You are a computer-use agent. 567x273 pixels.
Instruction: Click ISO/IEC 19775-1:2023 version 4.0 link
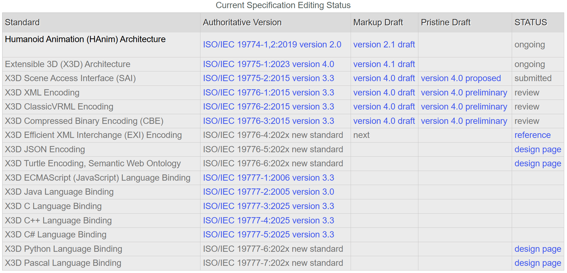(x=268, y=64)
